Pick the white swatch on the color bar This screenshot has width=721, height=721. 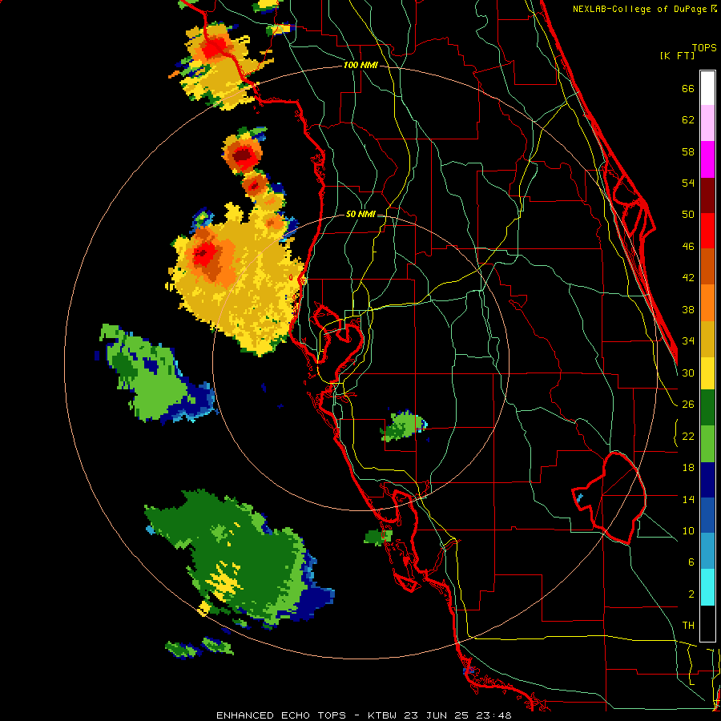click(x=707, y=88)
